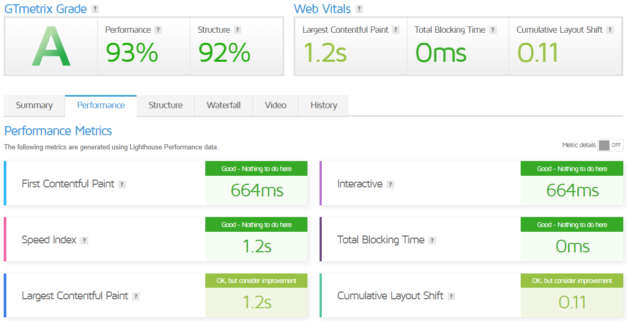627x321 pixels.
Task: Click help icon in Cumulative Layout Shift metric row
Action: pos(451,296)
